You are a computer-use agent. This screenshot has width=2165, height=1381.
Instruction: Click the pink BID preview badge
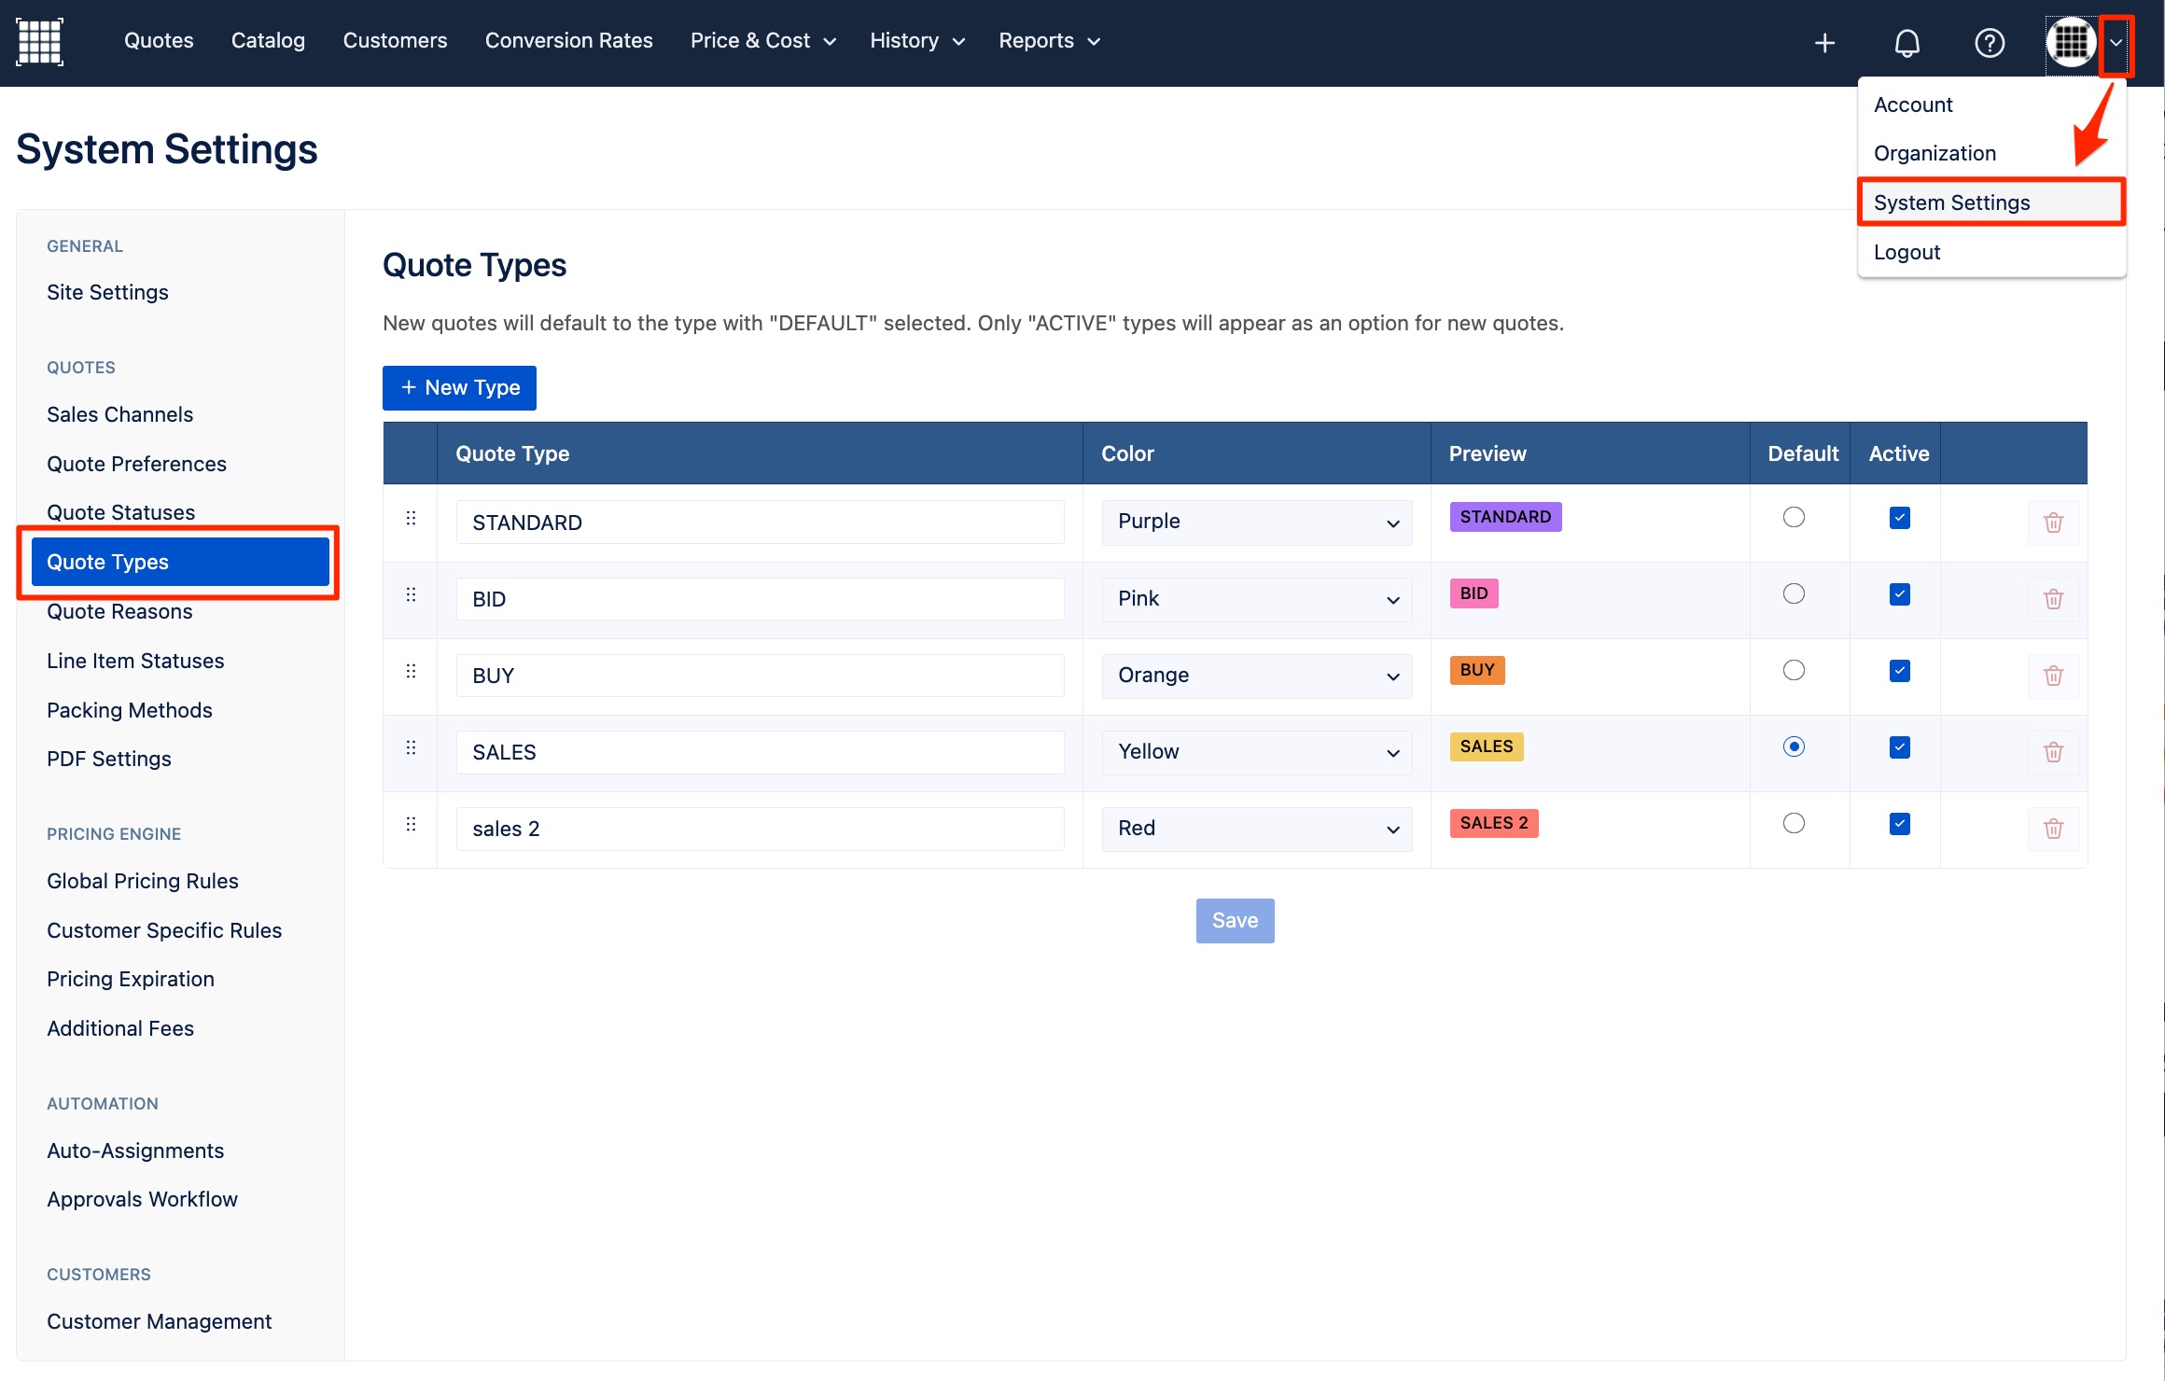click(1474, 593)
